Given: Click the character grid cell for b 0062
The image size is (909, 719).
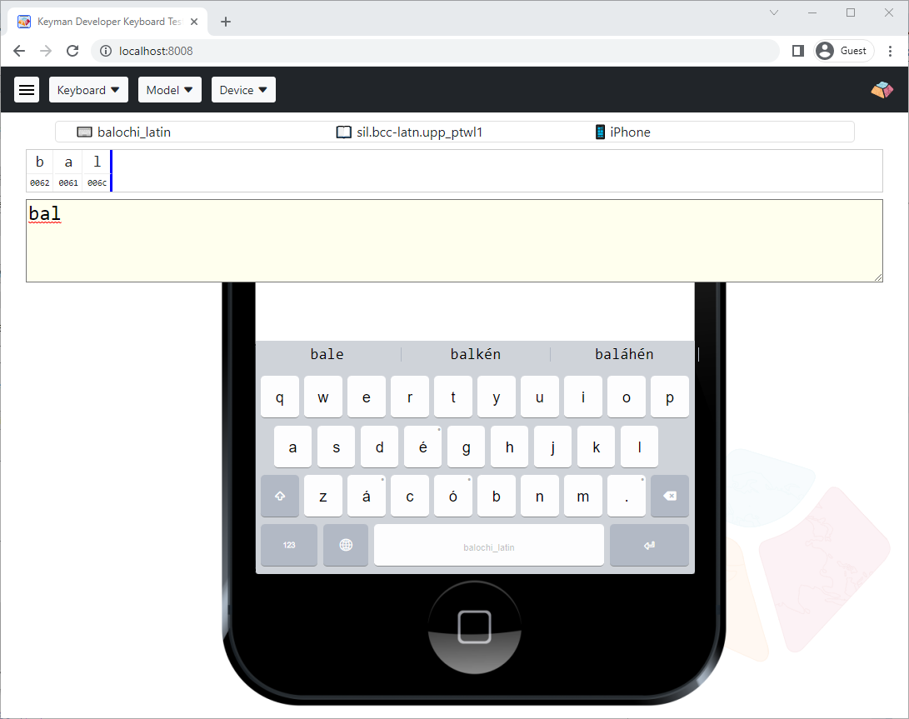Looking at the screenshot, I should click(x=39, y=171).
